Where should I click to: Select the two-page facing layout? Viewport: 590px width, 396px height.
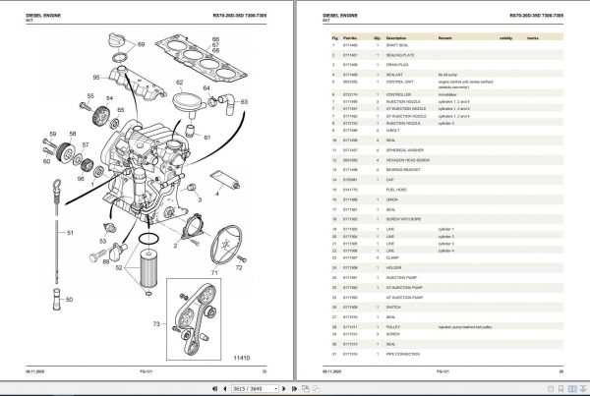(x=572, y=388)
